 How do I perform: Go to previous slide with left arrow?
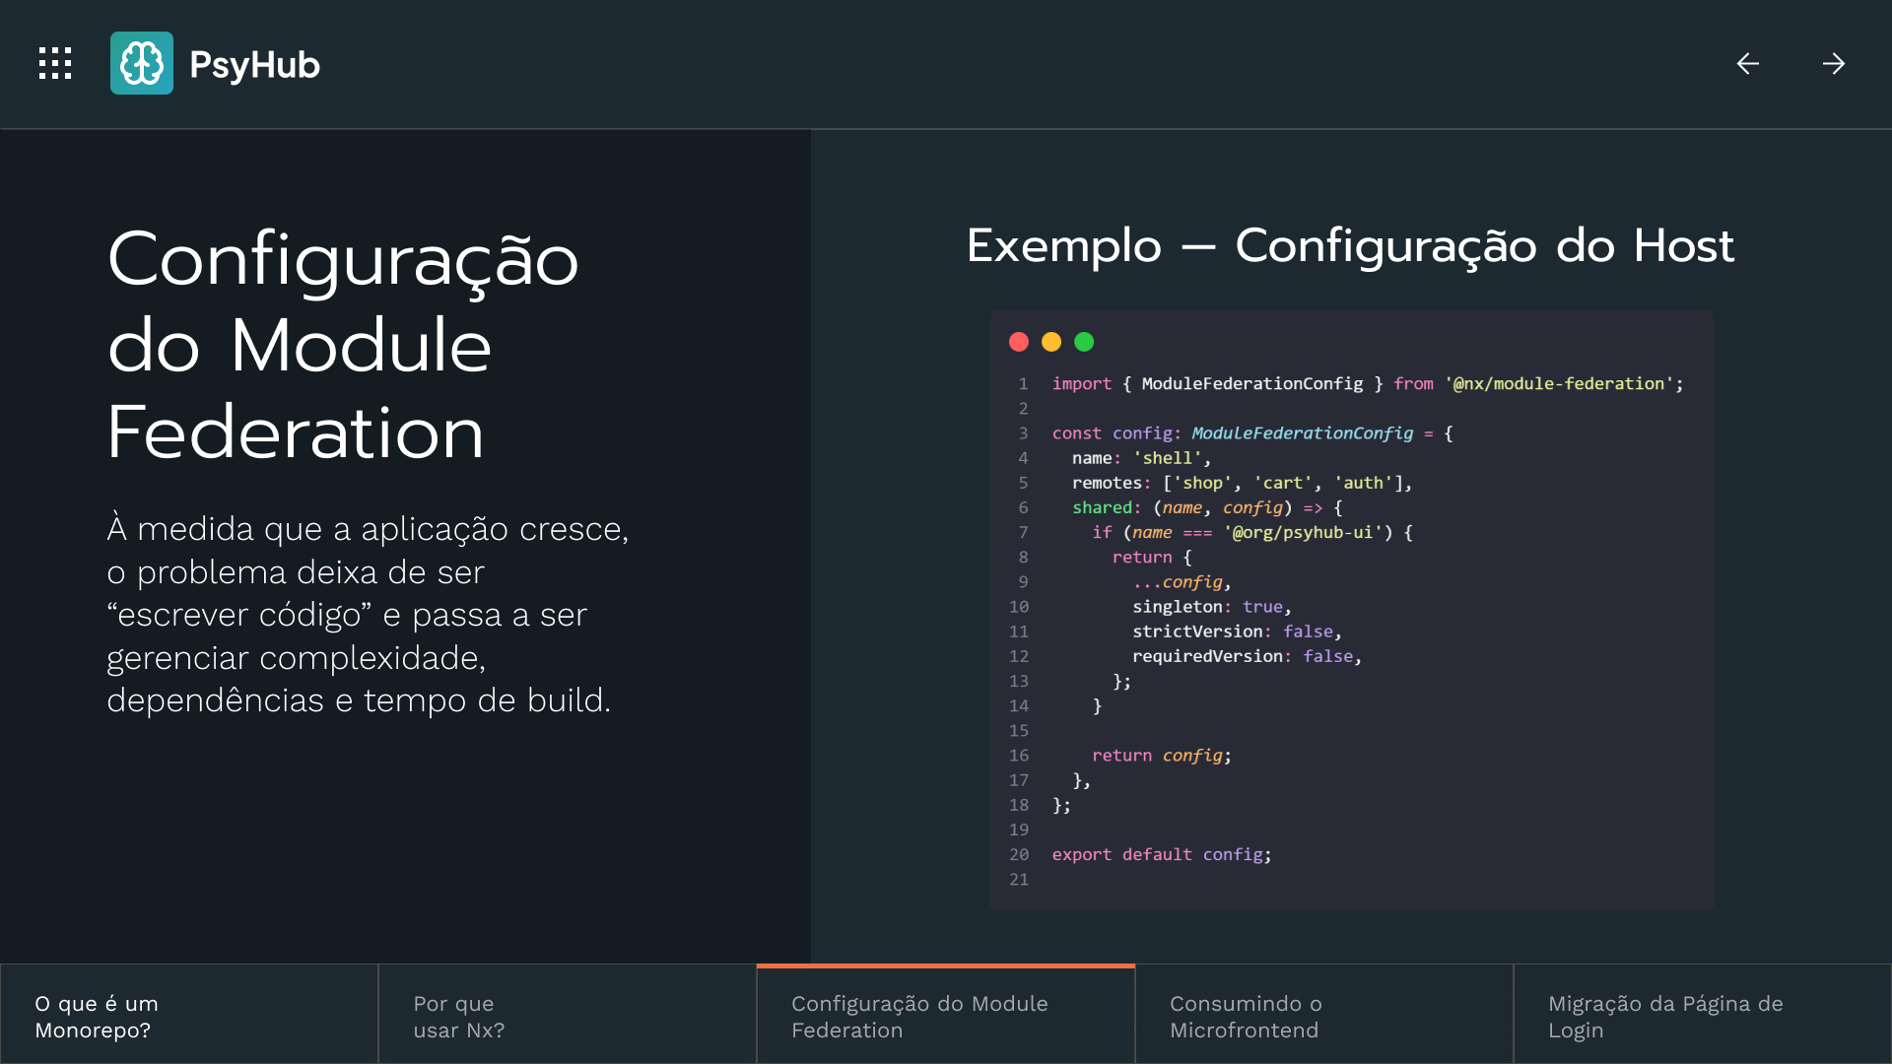point(1747,64)
